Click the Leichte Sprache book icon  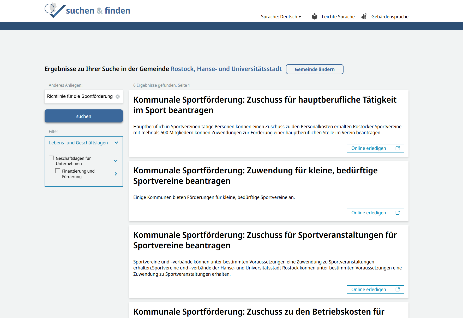tap(315, 16)
